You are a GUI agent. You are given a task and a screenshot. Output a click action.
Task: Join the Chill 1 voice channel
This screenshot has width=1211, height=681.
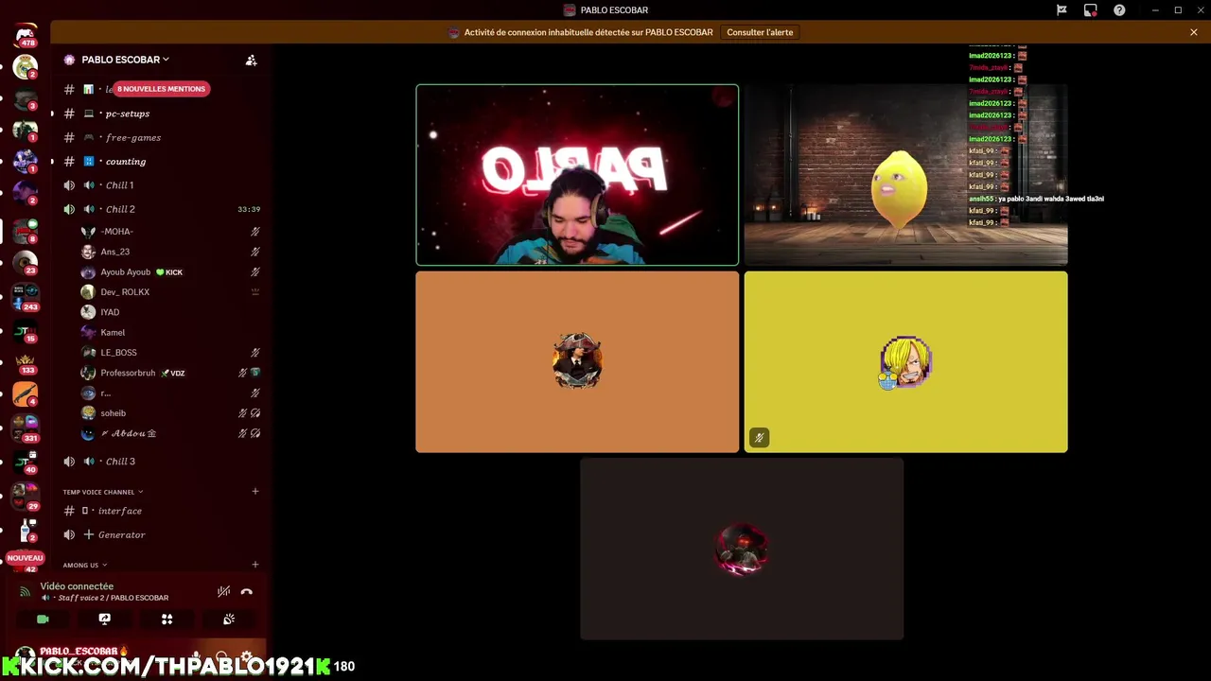(x=159, y=185)
